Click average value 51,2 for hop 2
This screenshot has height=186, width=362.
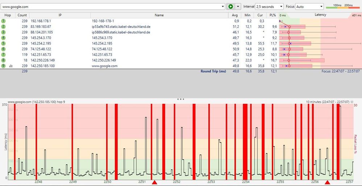pyautogui.click(x=236, y=26)
